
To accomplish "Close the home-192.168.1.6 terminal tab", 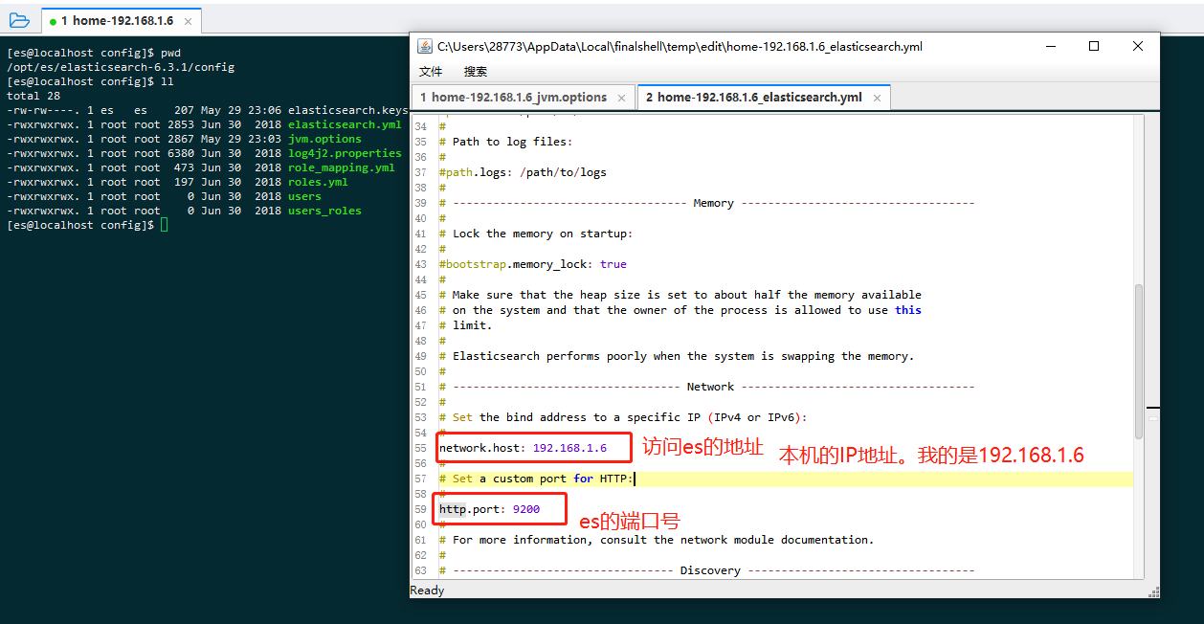I will [x=188, y=20].
